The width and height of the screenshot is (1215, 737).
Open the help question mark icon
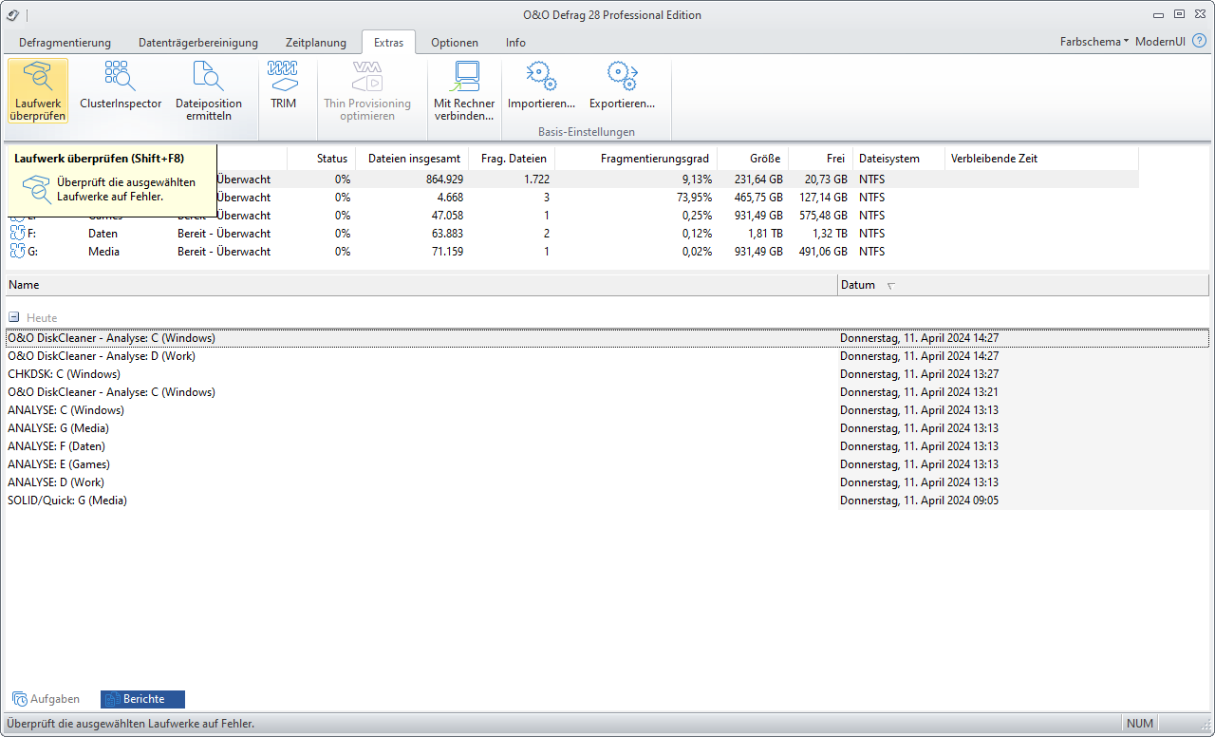pos(1199,42)
